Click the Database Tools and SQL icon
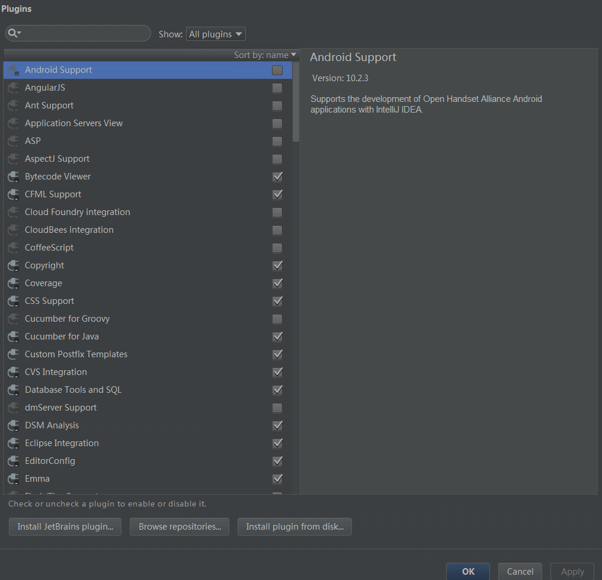This screenshot has width=602, height=580. point(13,390)
